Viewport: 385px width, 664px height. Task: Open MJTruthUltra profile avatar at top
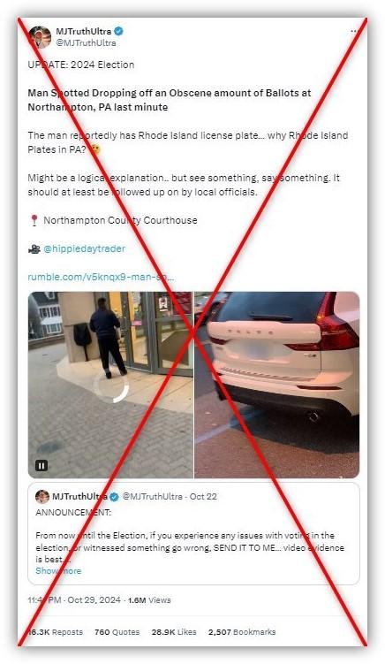coord(40,37)
